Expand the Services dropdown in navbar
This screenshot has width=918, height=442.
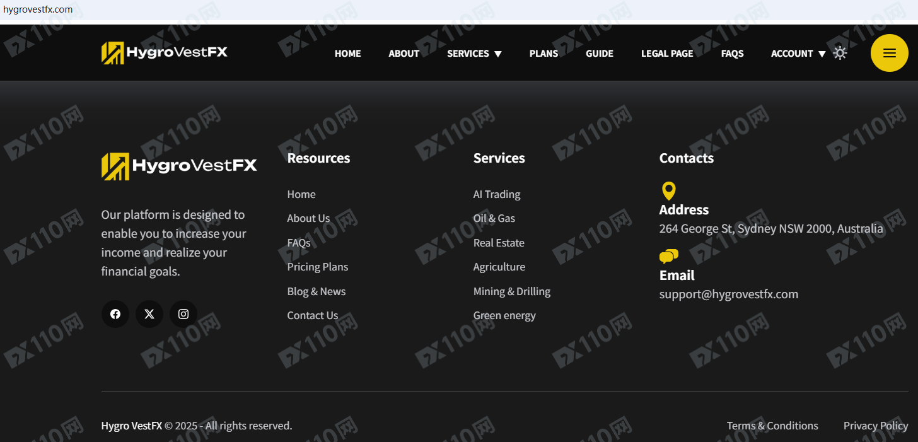[474, 54]
